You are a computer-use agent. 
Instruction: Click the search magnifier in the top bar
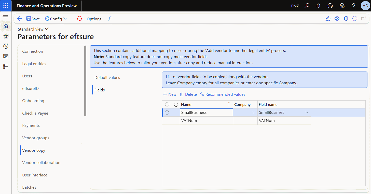(x=307, y=6)
